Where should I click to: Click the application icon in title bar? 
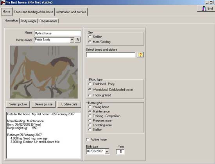[3, 2]
